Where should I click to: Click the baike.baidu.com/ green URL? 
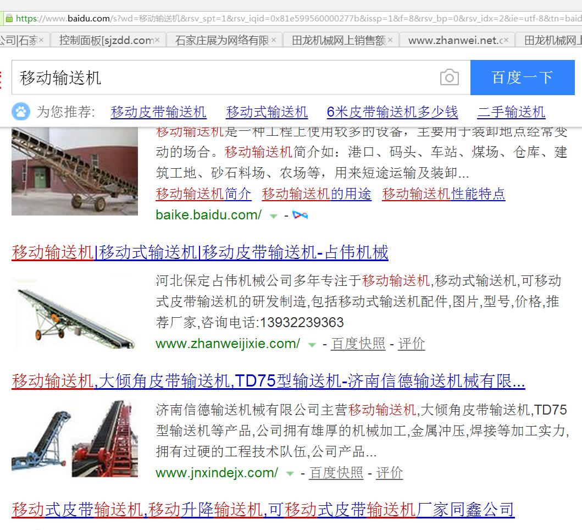tap(209, 214)
